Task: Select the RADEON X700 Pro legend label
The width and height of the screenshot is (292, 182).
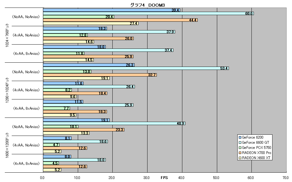Action: (257, 153)
